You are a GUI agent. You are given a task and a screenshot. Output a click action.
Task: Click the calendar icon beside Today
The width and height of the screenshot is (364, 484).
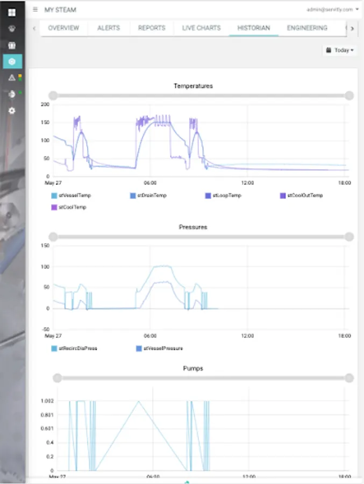click(x=329, y=50)
